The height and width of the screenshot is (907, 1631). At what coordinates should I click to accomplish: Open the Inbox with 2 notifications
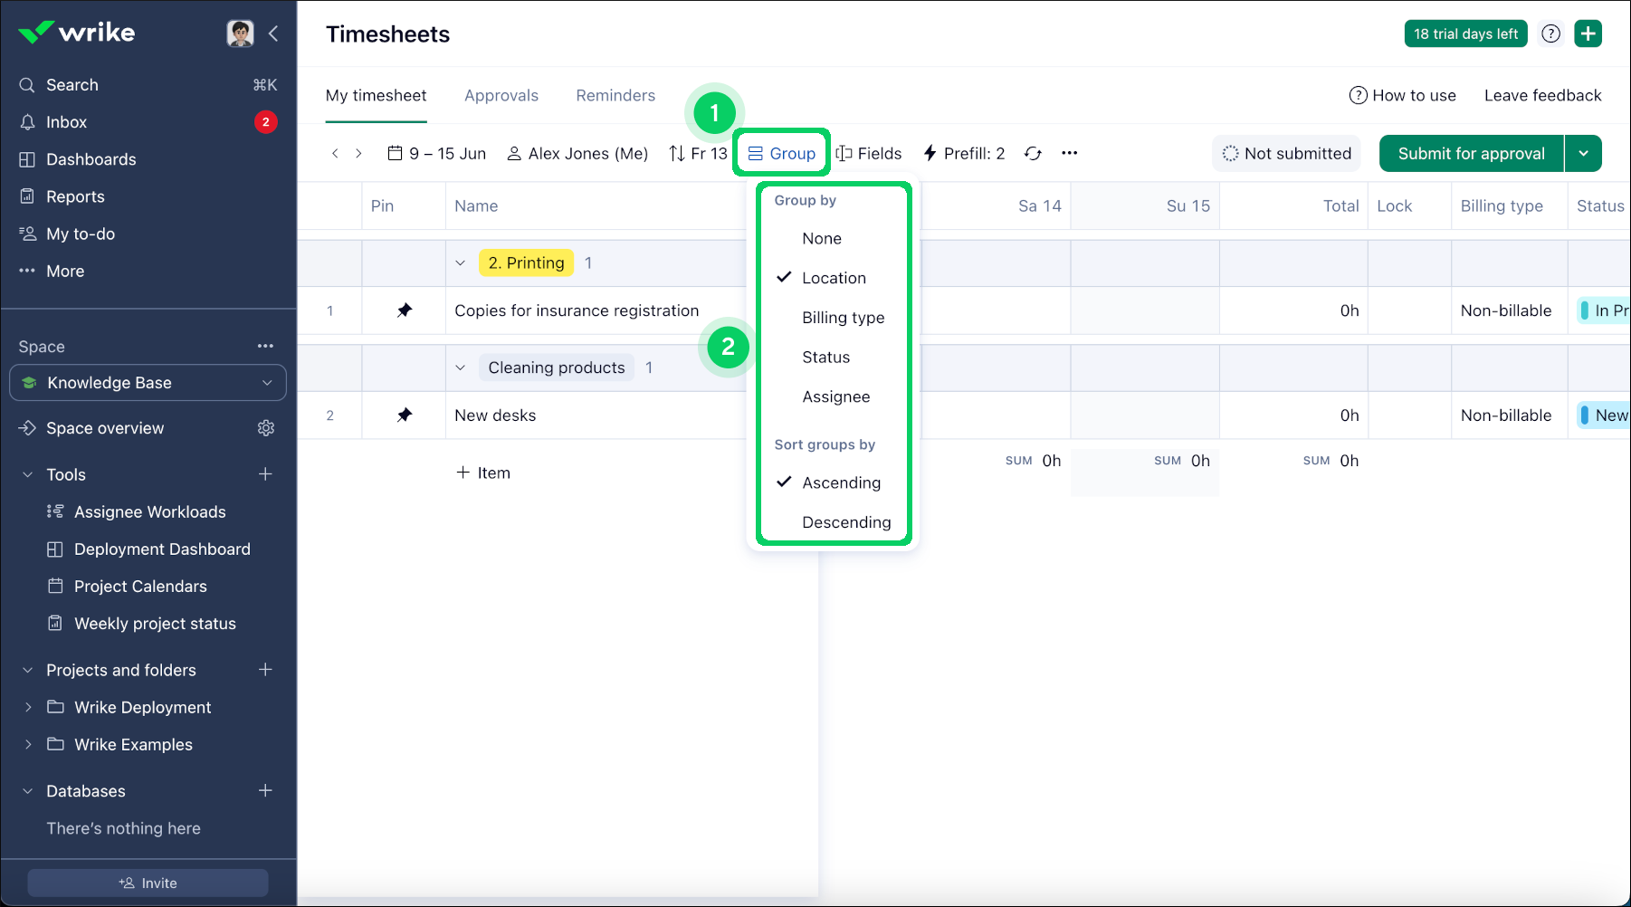tap(66, 121)
